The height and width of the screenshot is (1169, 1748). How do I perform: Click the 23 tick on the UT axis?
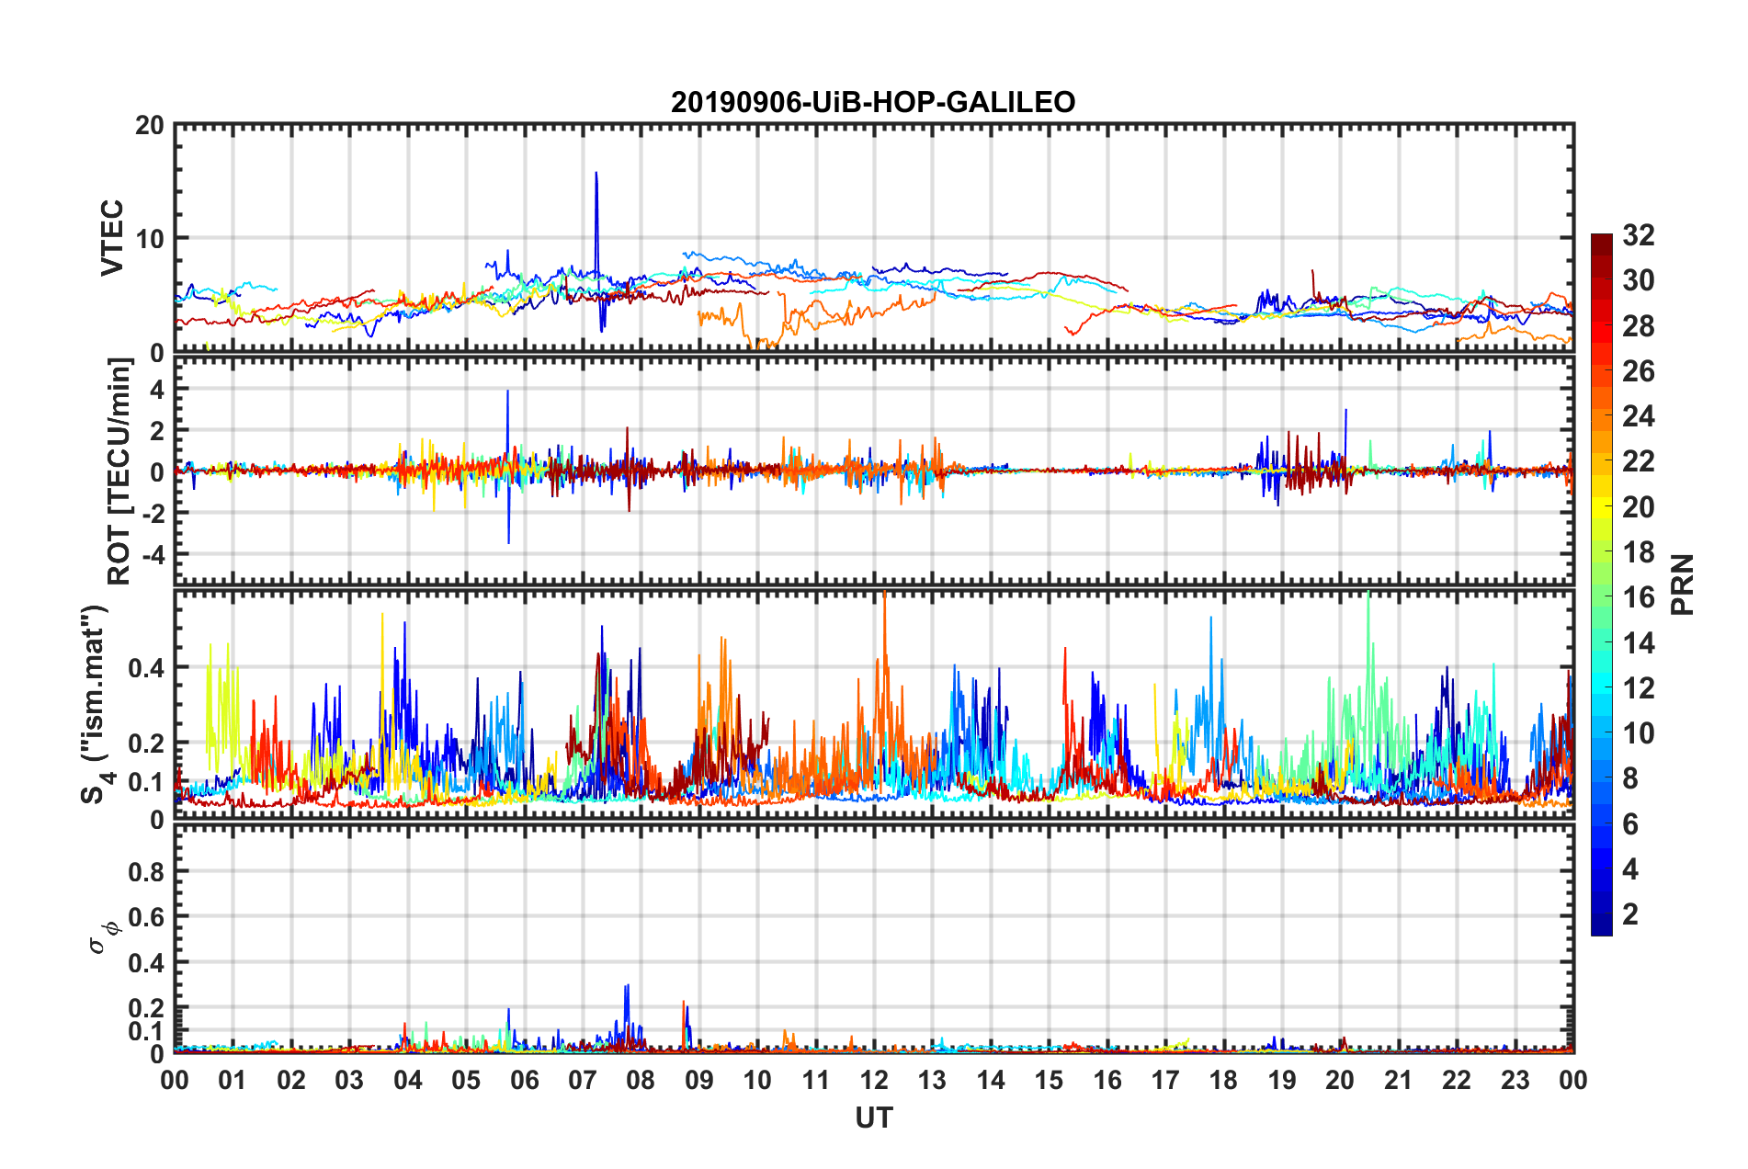[x=1515, y=1080]
